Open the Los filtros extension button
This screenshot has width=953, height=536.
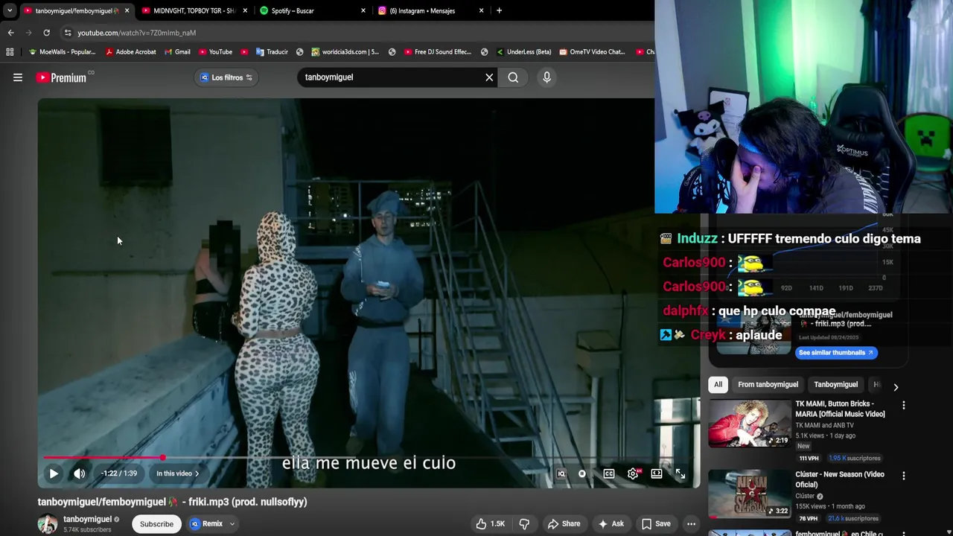226,77
